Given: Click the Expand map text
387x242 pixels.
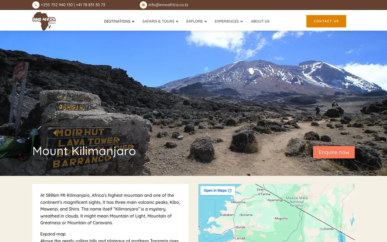Looking at the screenshot, I should (x=53, y=234).
